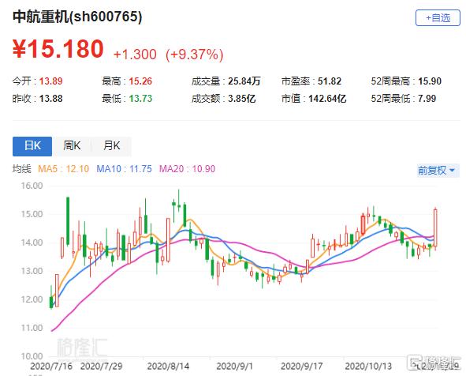Click MA10 : 11.75 legend label
This screenshot has width=466, height=376.
pos(125,169)
